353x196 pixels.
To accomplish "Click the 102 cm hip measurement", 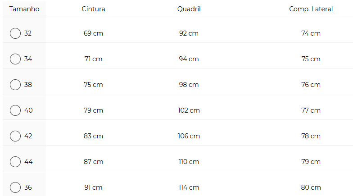I will click(x=189, y=110).
